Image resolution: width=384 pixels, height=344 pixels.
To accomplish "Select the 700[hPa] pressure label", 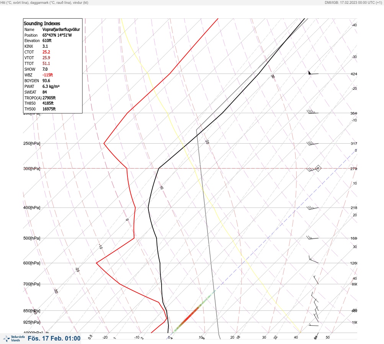I will [x=32, y=284].
